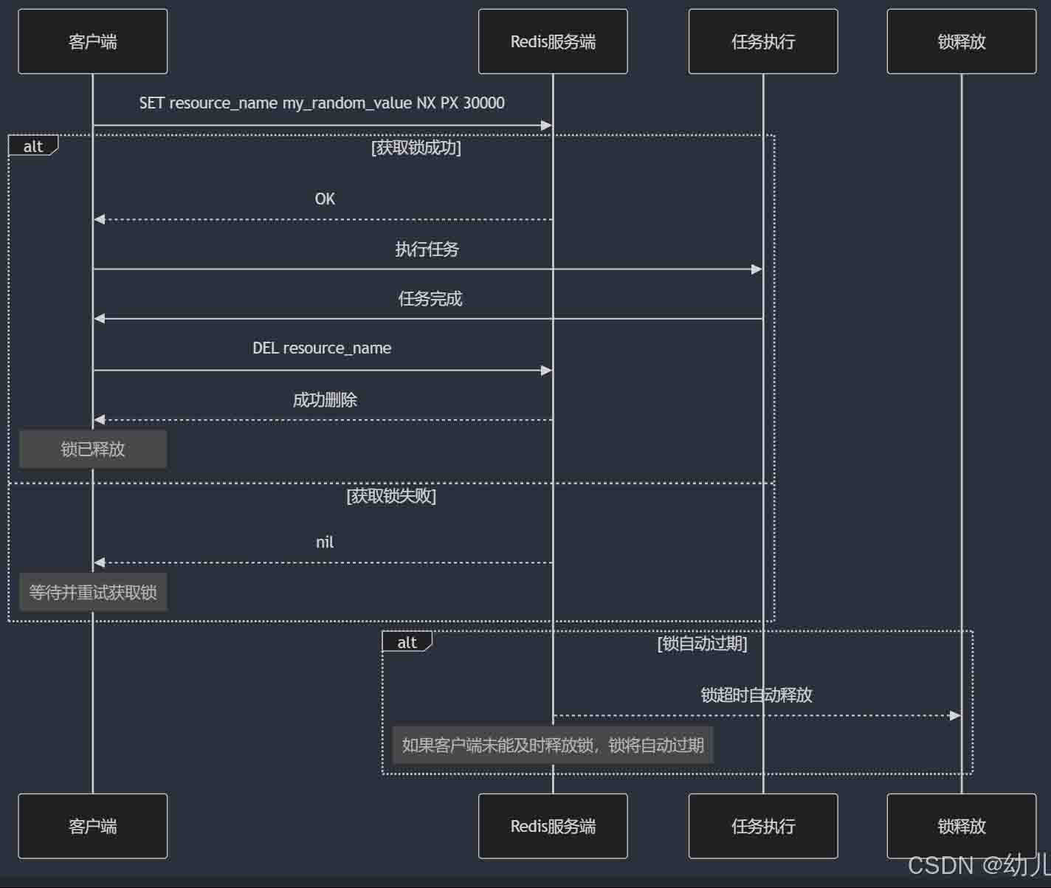Click the SET resource_name message label
This screenshot has width=1051, height=888.
(322, 103)
